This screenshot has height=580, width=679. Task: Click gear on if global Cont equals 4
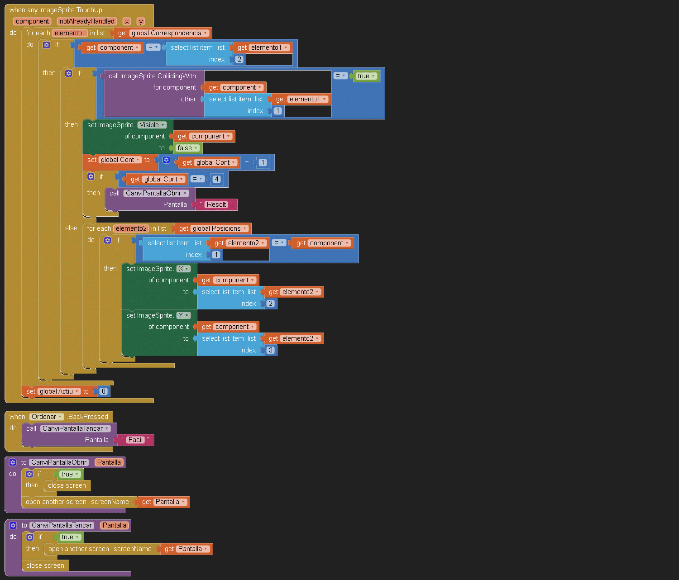pos(91,176)
